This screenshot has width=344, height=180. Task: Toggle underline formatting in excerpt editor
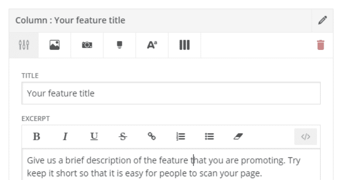94,136
